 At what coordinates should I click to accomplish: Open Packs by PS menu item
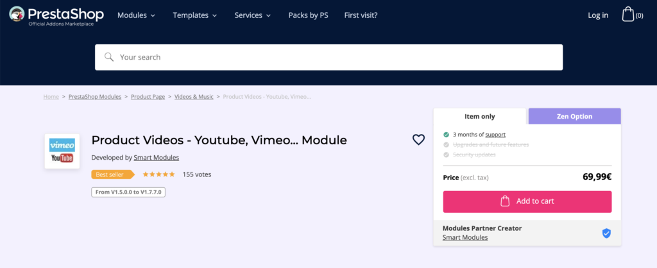coord(309,15)
